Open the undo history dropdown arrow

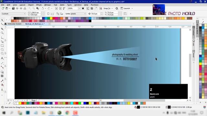coord(45,8)
